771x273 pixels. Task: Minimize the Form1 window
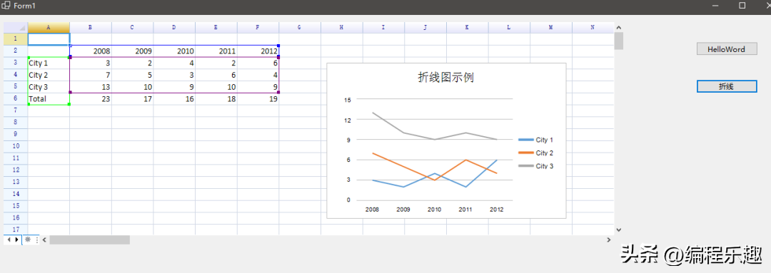pos(715,6)
